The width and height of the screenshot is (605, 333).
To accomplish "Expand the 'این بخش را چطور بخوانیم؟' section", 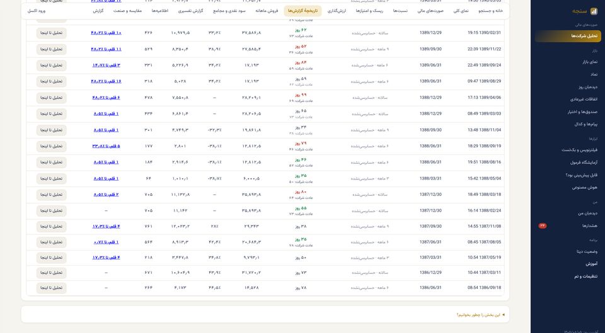I will (480, 315).
